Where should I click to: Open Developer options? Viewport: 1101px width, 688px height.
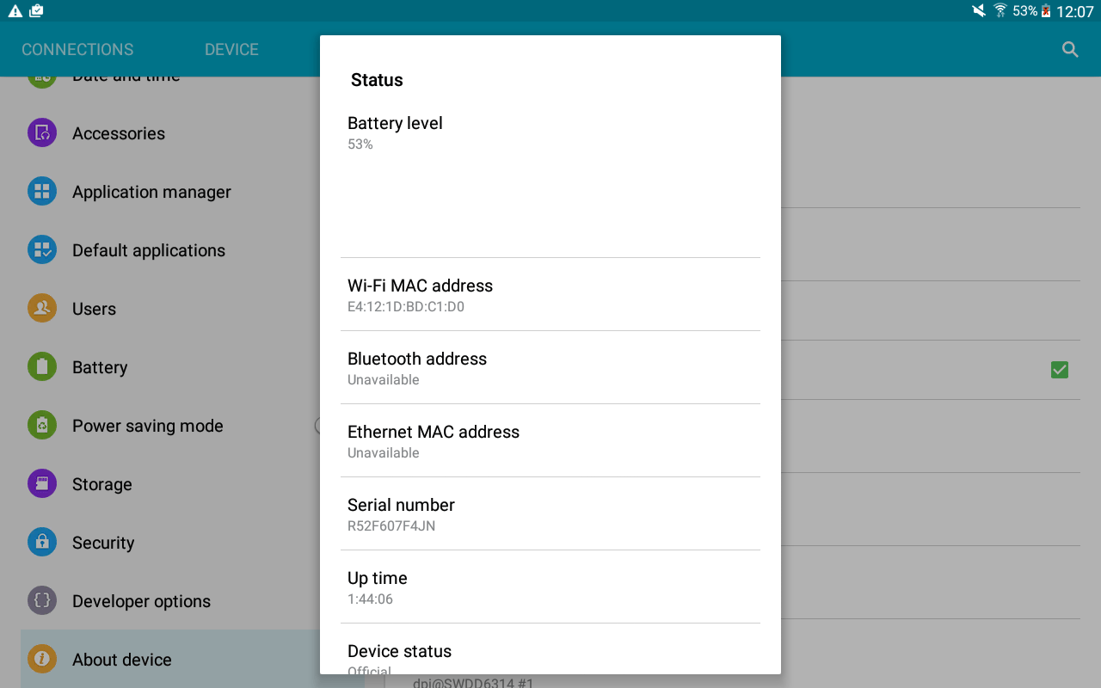[170, 601]
